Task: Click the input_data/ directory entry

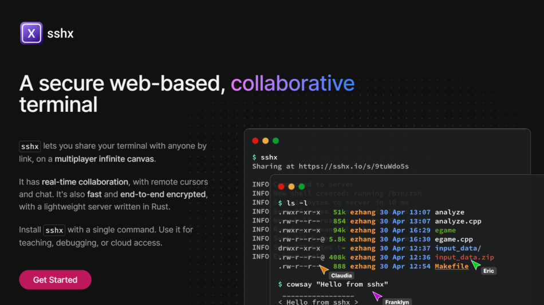Action: 458,248
